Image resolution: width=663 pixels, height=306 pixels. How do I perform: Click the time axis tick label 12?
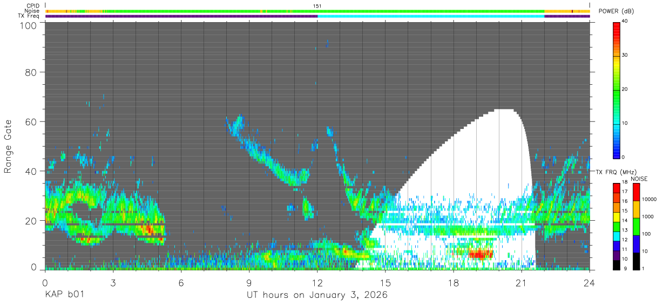point(317,282)
